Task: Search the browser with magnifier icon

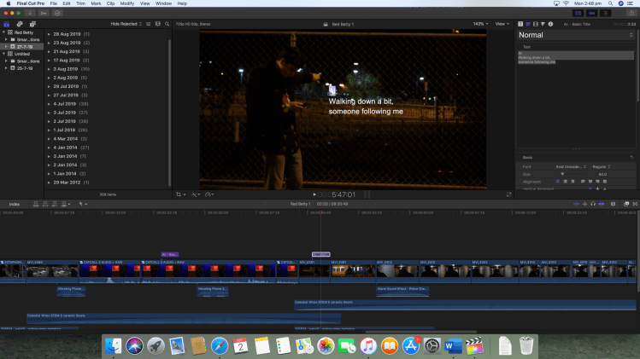Action: click(x=166, y=25)
